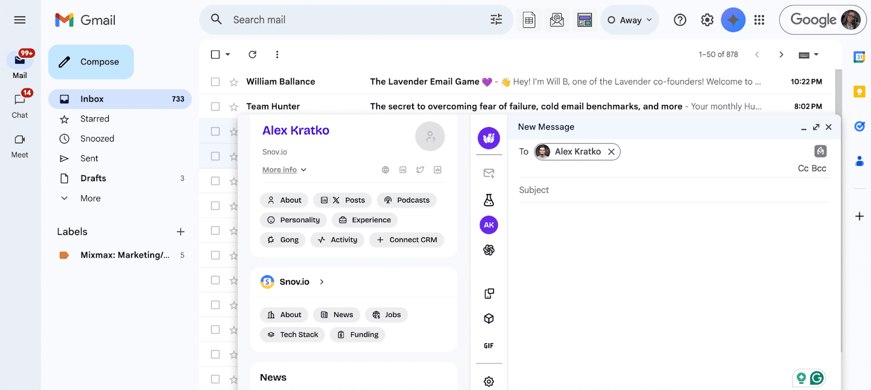Click the ChatGPT icon in Lavender sidebar

click(x=489, y=250)
